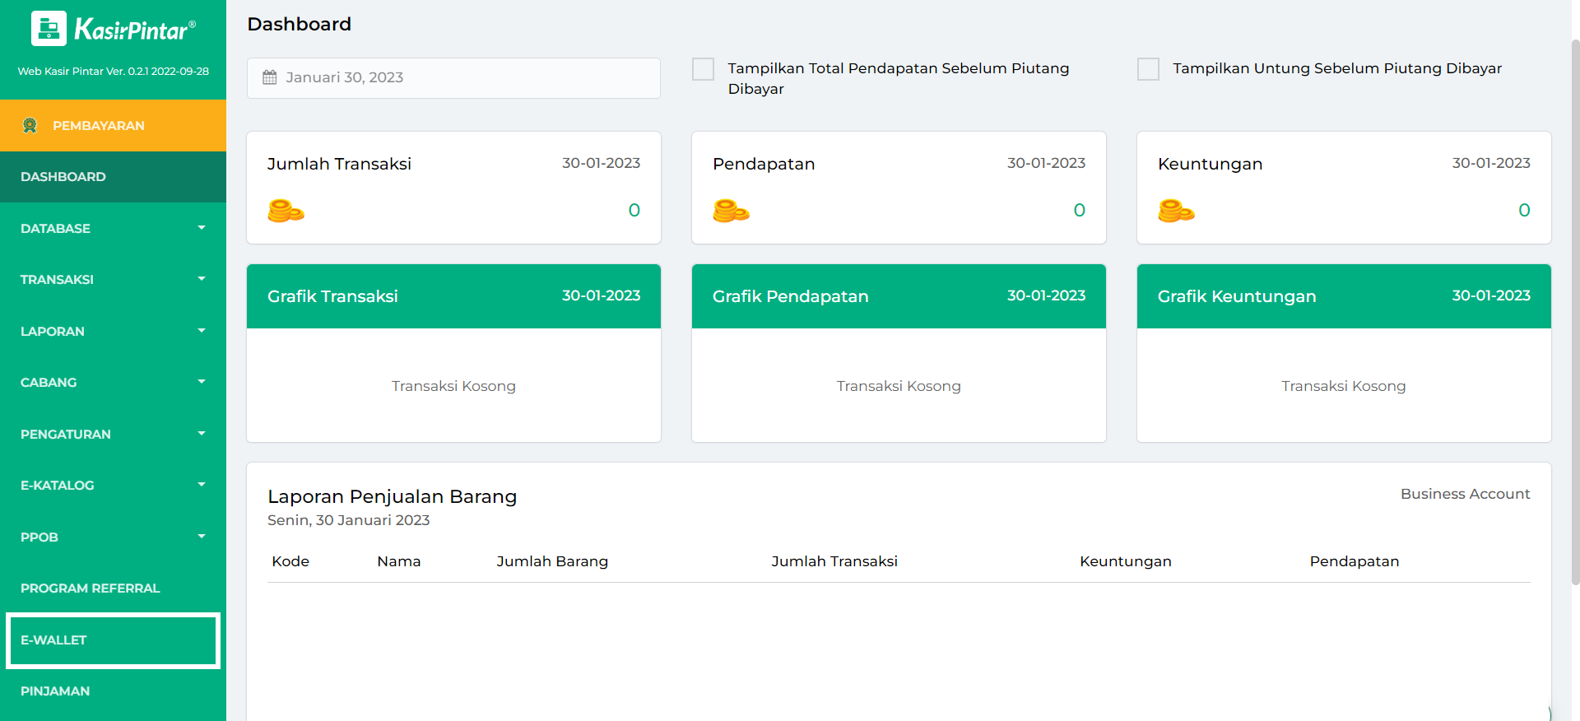The image size is (1580, 721).
Task: Click Transaksi Kosong under Grafik Transaksi
Action: (453, 386)
